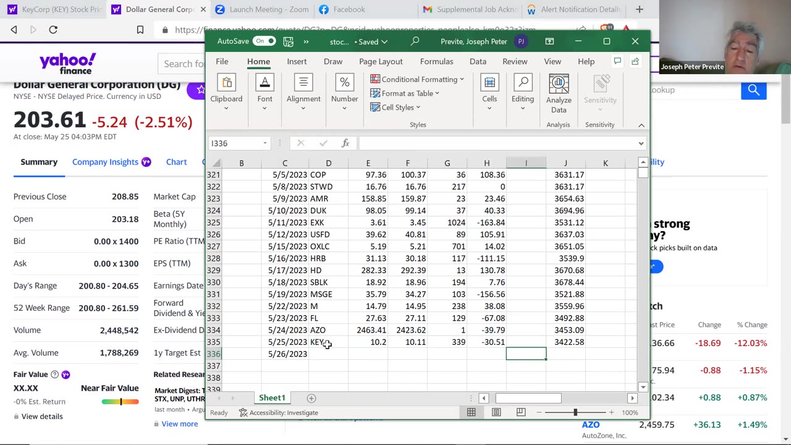The height and width of the screenshot is (445, 791).
Task: Switch to the Review tab
Action: [x=515, y=62]
